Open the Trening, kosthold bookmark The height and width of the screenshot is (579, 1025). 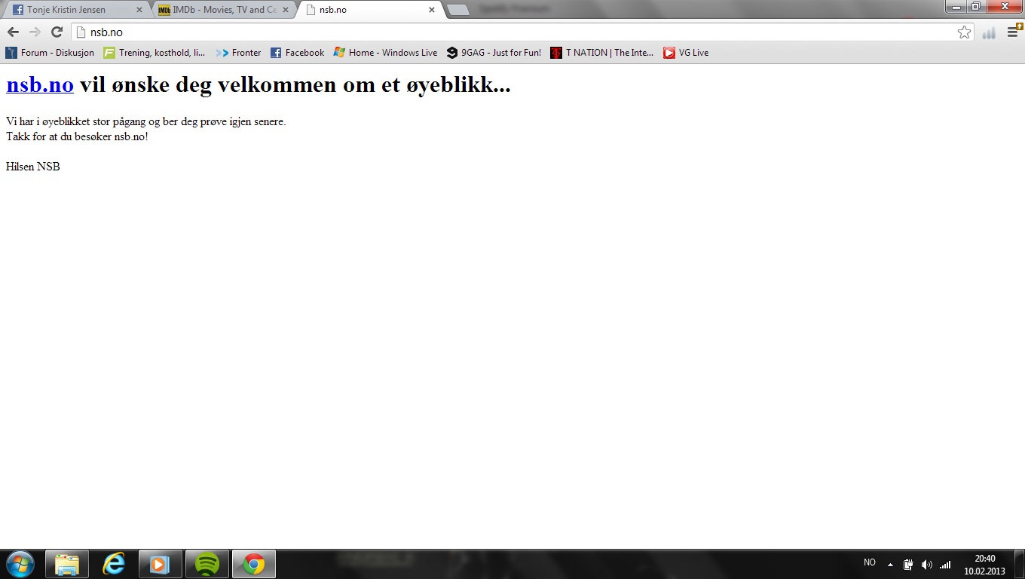click(155, 53)
